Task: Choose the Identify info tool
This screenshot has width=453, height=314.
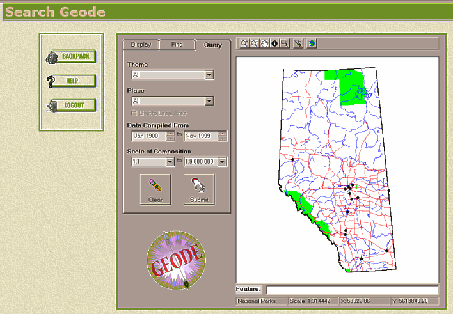Action: 274,43
